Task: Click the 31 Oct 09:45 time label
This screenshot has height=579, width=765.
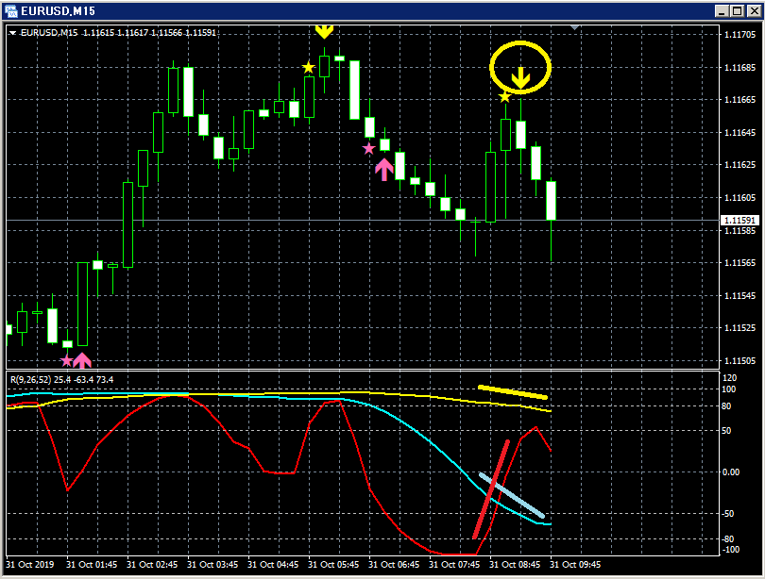Action: click(x=575, y=565)
